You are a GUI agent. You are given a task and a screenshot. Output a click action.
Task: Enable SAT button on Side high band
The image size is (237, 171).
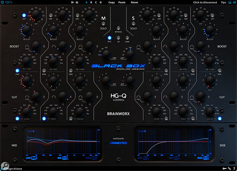[213, 15]
